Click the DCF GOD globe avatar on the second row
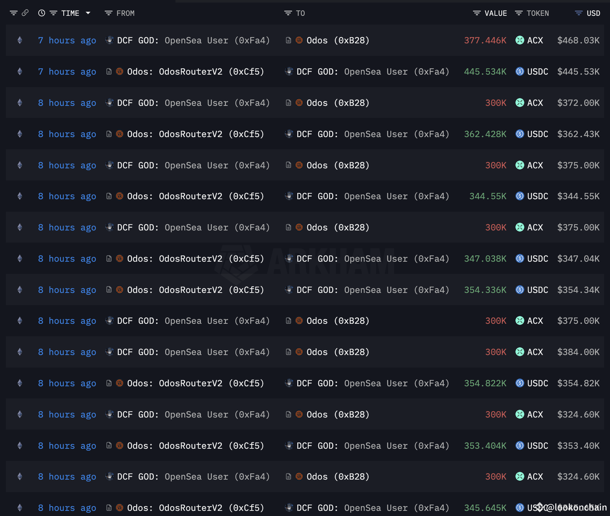The width and height of the screenshot is (610, 516). pyautogui.click(x=289, y=72)
